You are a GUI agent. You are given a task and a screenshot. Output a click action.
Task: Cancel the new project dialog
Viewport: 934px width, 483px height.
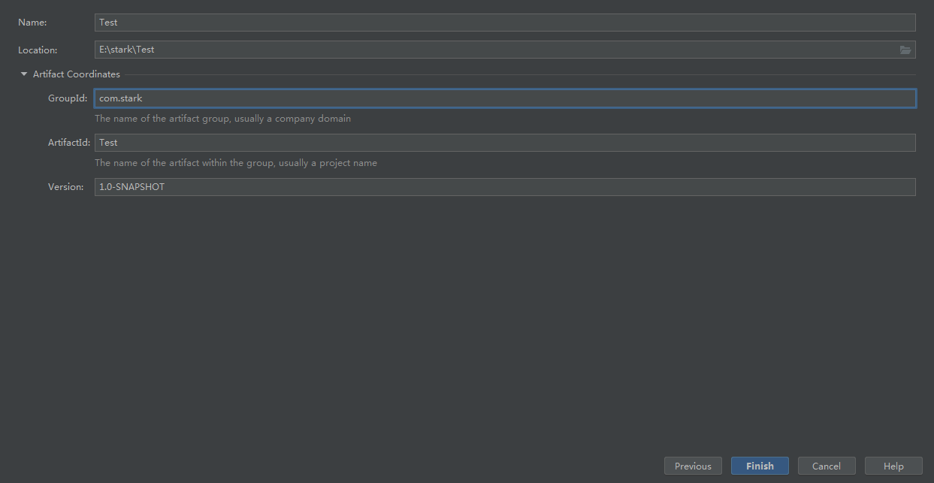[827, 466]
